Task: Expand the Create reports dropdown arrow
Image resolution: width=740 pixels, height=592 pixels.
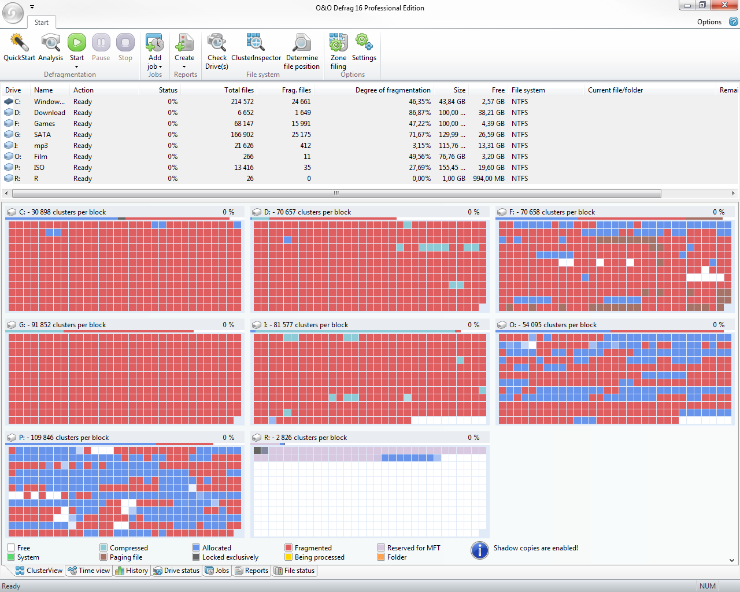Action: pyautogui.click(x=184, y=66)
